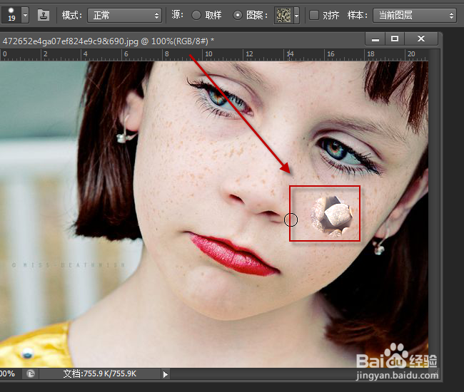Open the brush size preset showing 19
The height and width of the screenshot is (392, 464).
click(11, 15)
